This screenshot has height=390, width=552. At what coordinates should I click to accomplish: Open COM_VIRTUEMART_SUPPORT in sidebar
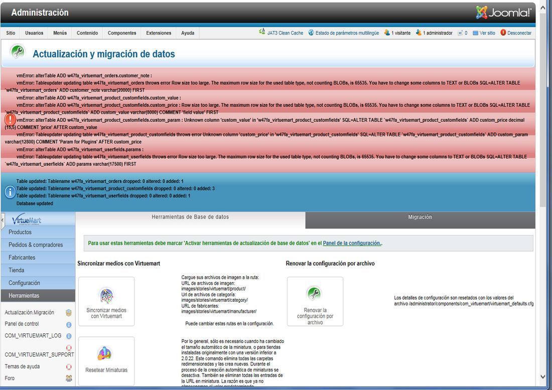(x=40, y=354)
